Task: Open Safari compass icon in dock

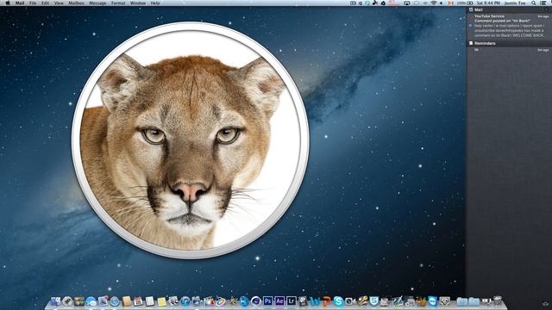Action: (x=115, y=301)
